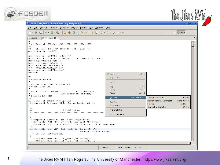Open the External Tools dropdown arrow
The width and height of the screenshot is (220, 165).
point(60,33)
